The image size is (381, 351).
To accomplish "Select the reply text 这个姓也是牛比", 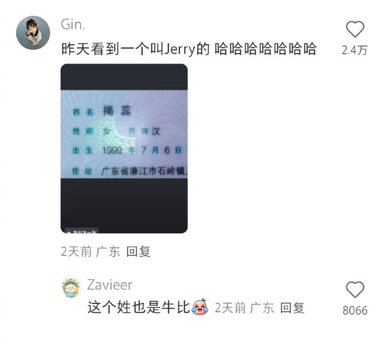I will (x=139, y=307).
